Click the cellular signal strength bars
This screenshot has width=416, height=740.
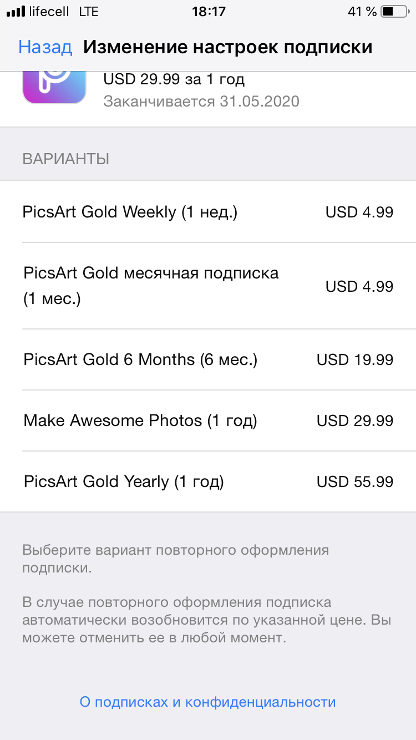click(15, 11)
